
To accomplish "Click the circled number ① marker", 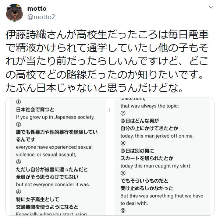I will [x=18, y=102].
